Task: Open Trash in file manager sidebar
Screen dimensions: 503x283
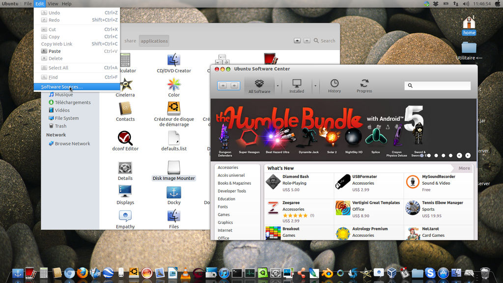Action: pos(58,126)
